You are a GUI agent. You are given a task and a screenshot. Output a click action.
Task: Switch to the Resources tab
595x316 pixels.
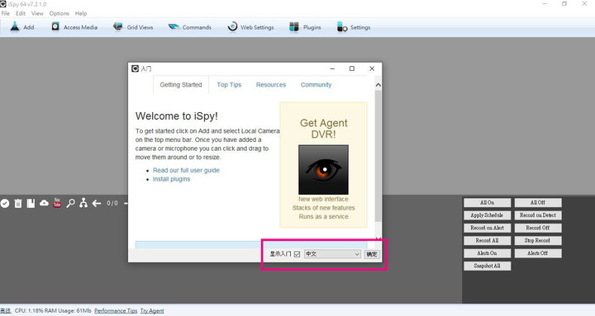[x=271, y=85]
